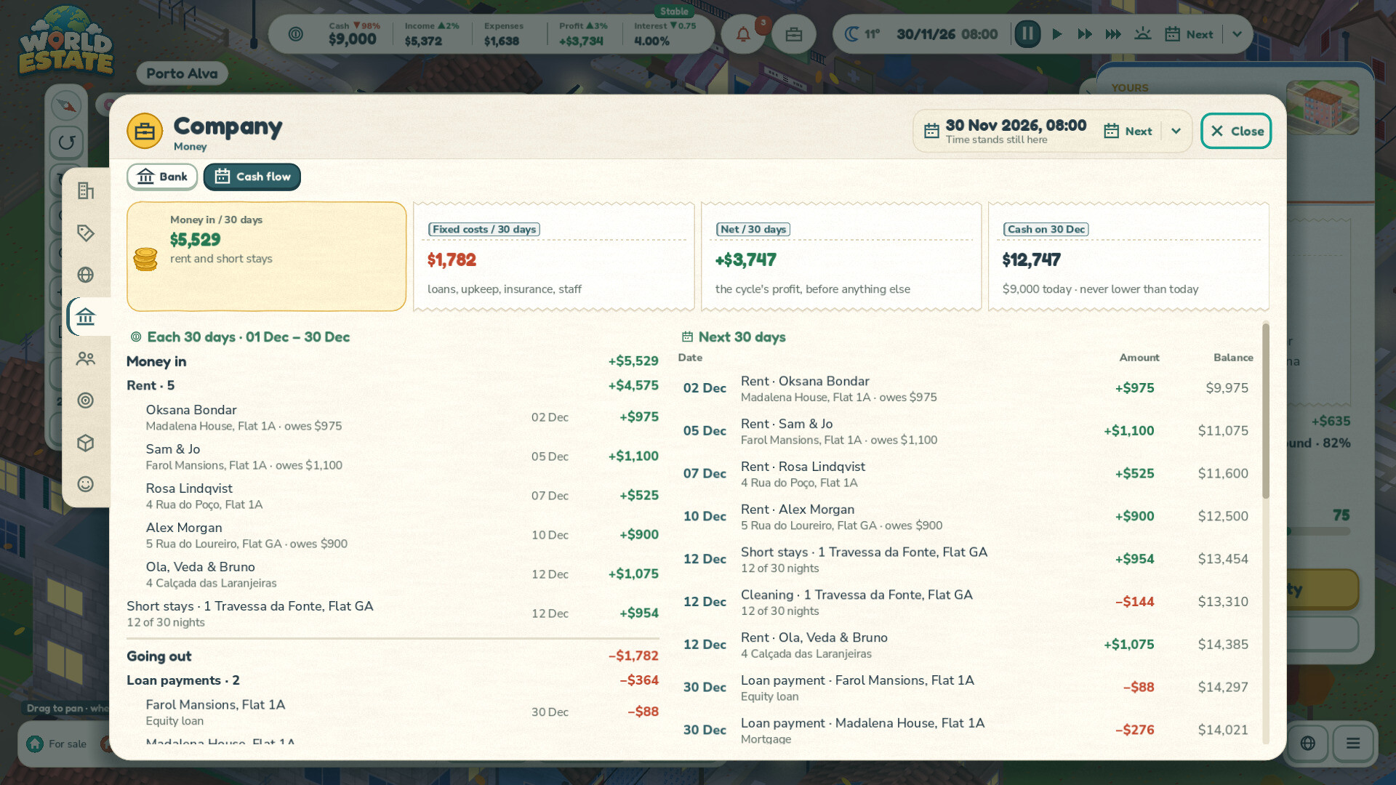Click the globe button at bottom right

(x=1307, y=743)
